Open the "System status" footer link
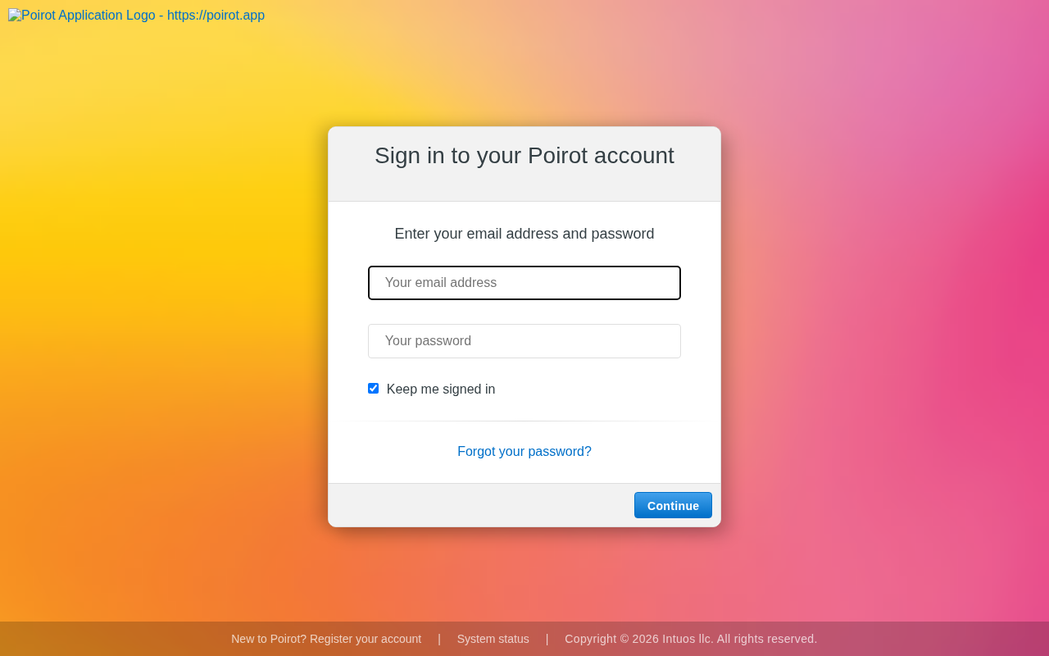The width and height of the screenshot is (1049, 656). (493, 639)
